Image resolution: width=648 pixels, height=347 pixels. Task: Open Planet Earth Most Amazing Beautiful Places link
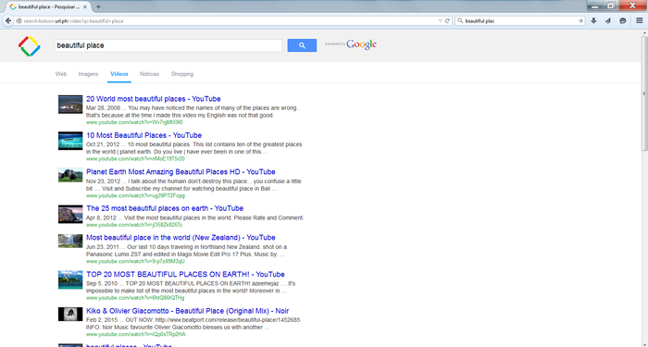coord(181,171)
